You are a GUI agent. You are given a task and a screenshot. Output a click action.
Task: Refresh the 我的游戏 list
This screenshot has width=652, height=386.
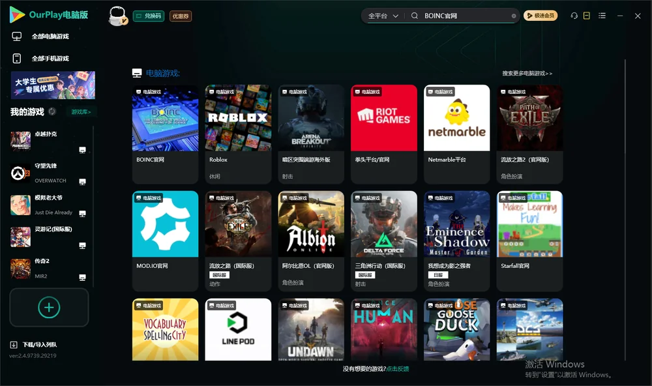click(x=52, y=111)
